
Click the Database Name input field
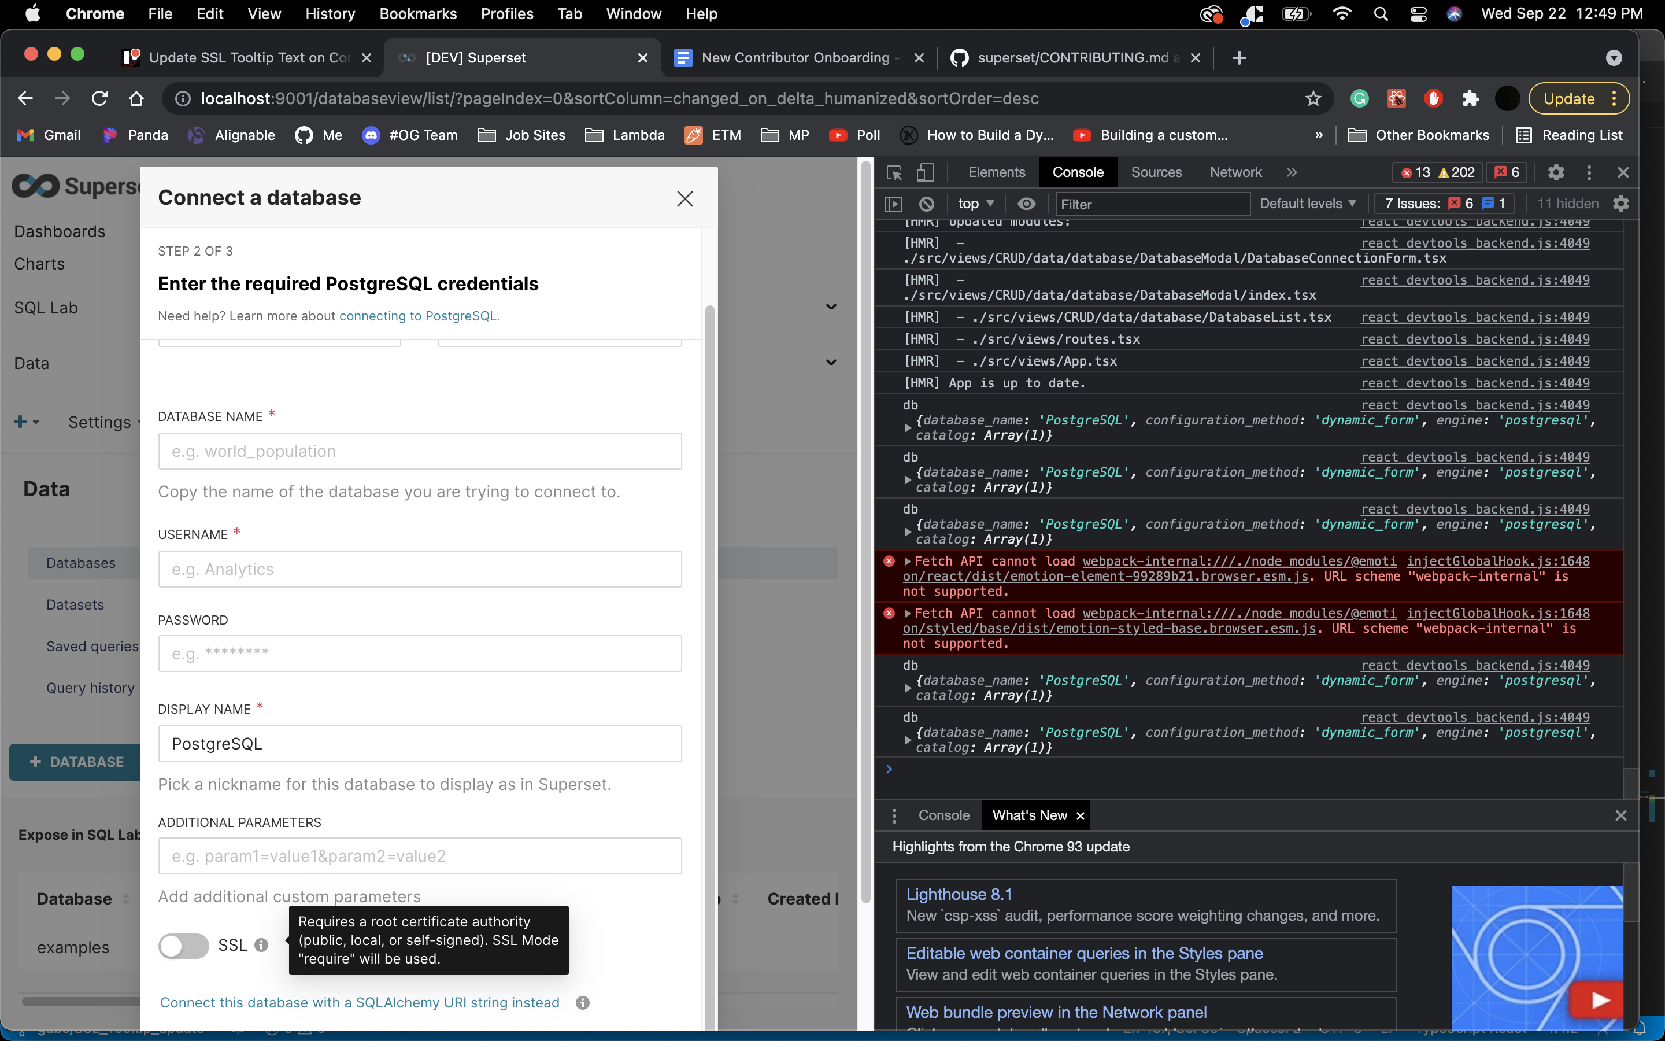coord(420,452)
